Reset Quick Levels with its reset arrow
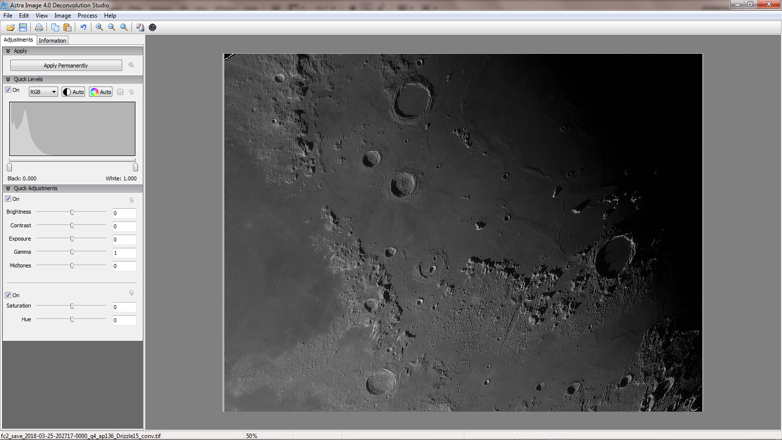This screenshot has width=782, height=440. [131, 92]
